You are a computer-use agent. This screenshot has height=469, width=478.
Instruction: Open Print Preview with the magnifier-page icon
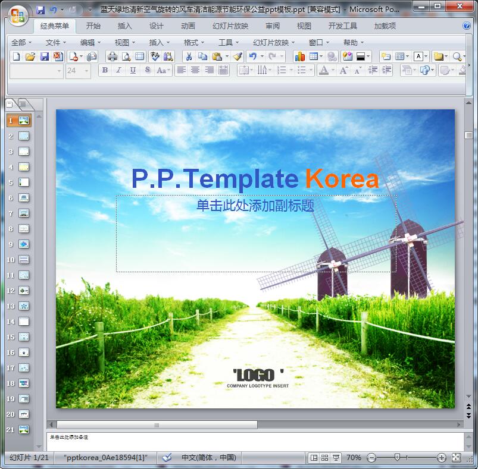126,56
